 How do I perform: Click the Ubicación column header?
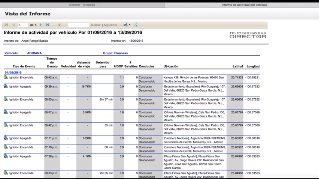pos(171,66)
